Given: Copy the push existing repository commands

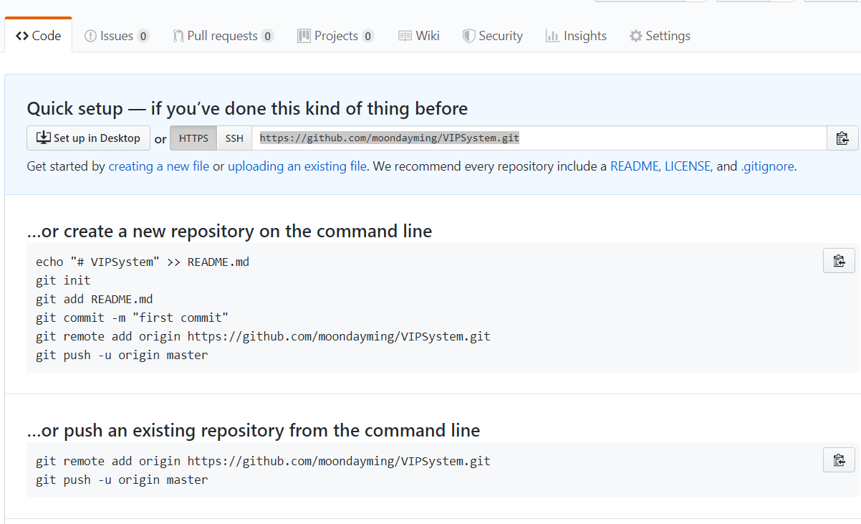Looking at the screenshot, I should click(x=839, y=459).
